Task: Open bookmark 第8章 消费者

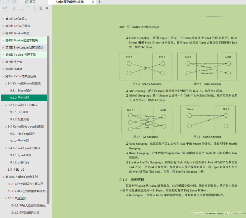Action: 14,69
